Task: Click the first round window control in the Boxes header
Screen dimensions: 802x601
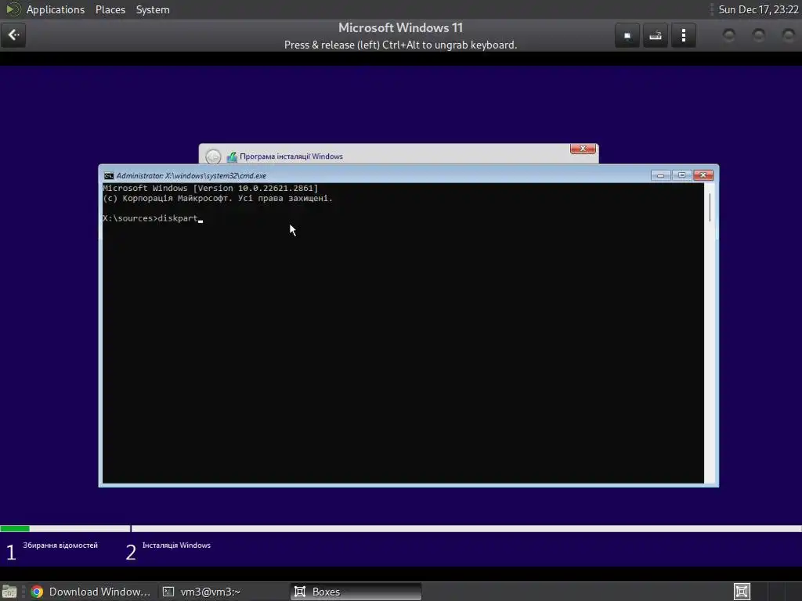Action: tap(729, 34)
